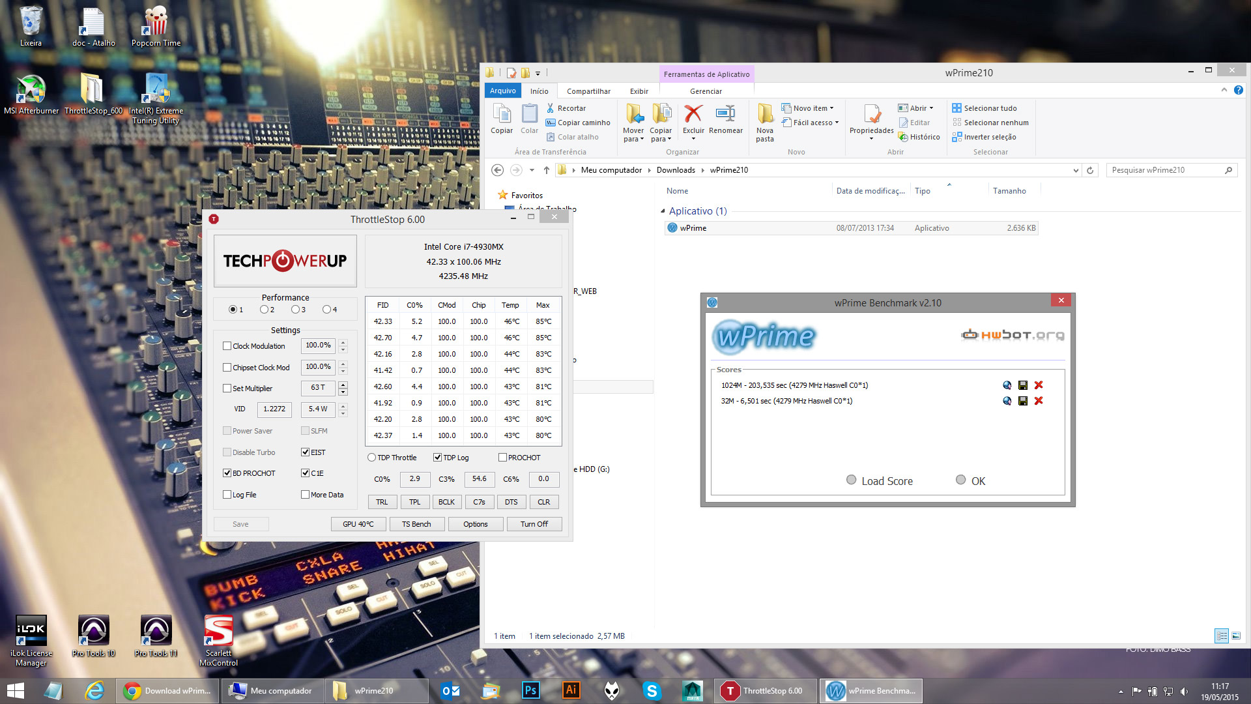Enable the Clock Modulation checkbox

[227, 346]
